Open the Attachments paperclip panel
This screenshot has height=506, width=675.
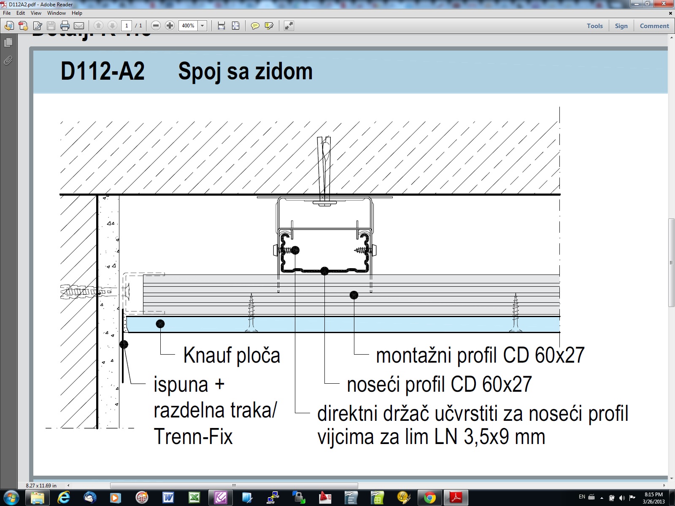(8, 61)
